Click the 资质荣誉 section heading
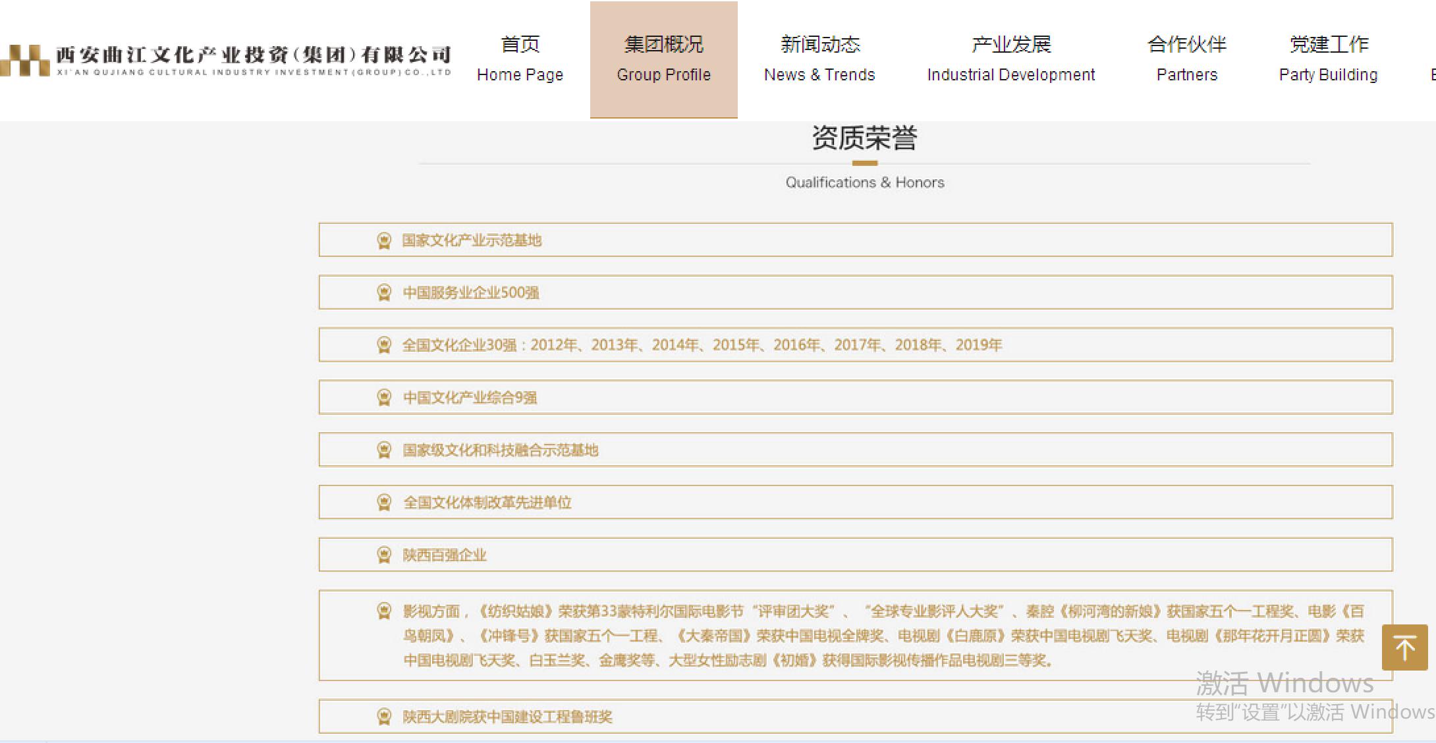 864,138
